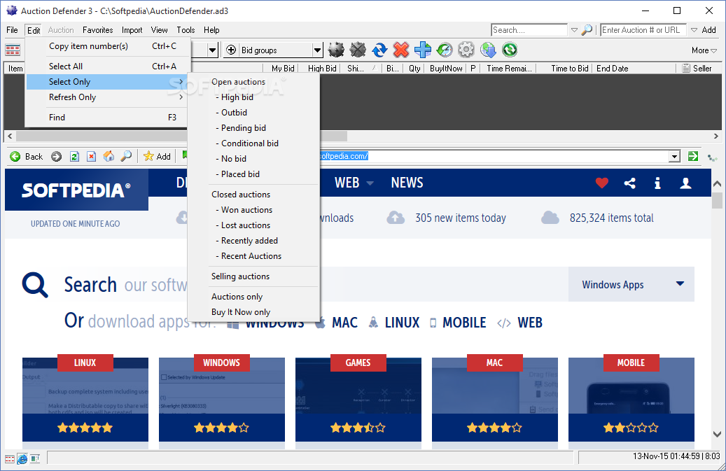
Task: Click the browser star Add favorite button
Action: click(158, 156)
